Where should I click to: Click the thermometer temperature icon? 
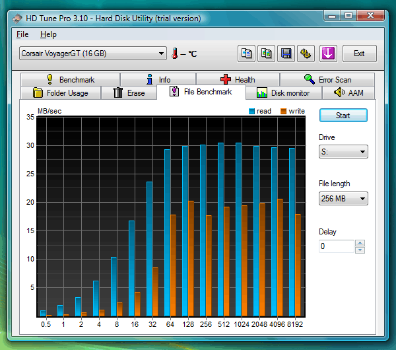coord(174,53)
